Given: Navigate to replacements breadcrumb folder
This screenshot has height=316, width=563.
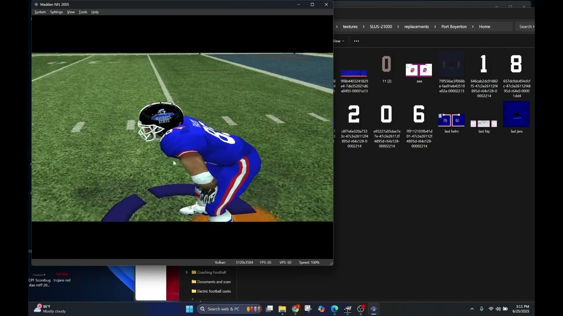Looking at the screenshot, I should pyautogui.click(x=417, y=27).
